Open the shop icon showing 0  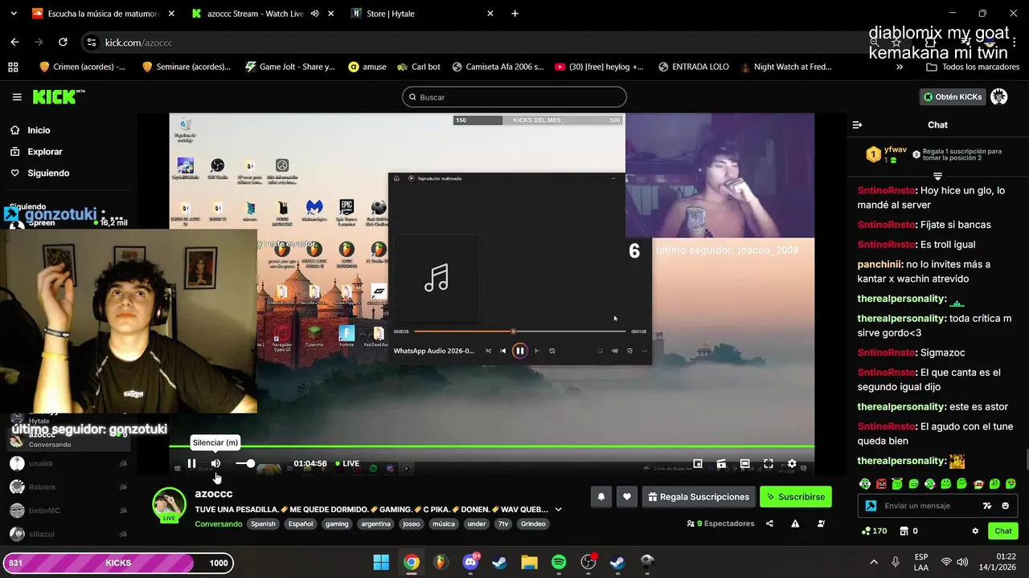[908, 531]
